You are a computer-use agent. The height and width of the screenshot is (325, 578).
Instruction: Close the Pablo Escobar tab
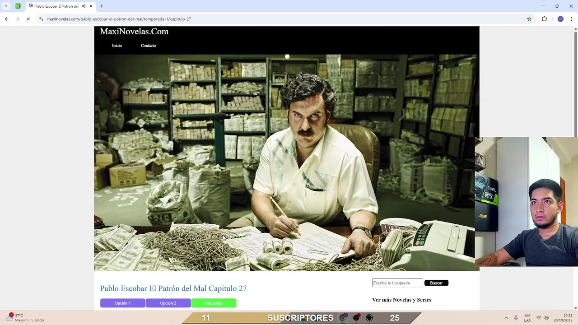point(91,6)
